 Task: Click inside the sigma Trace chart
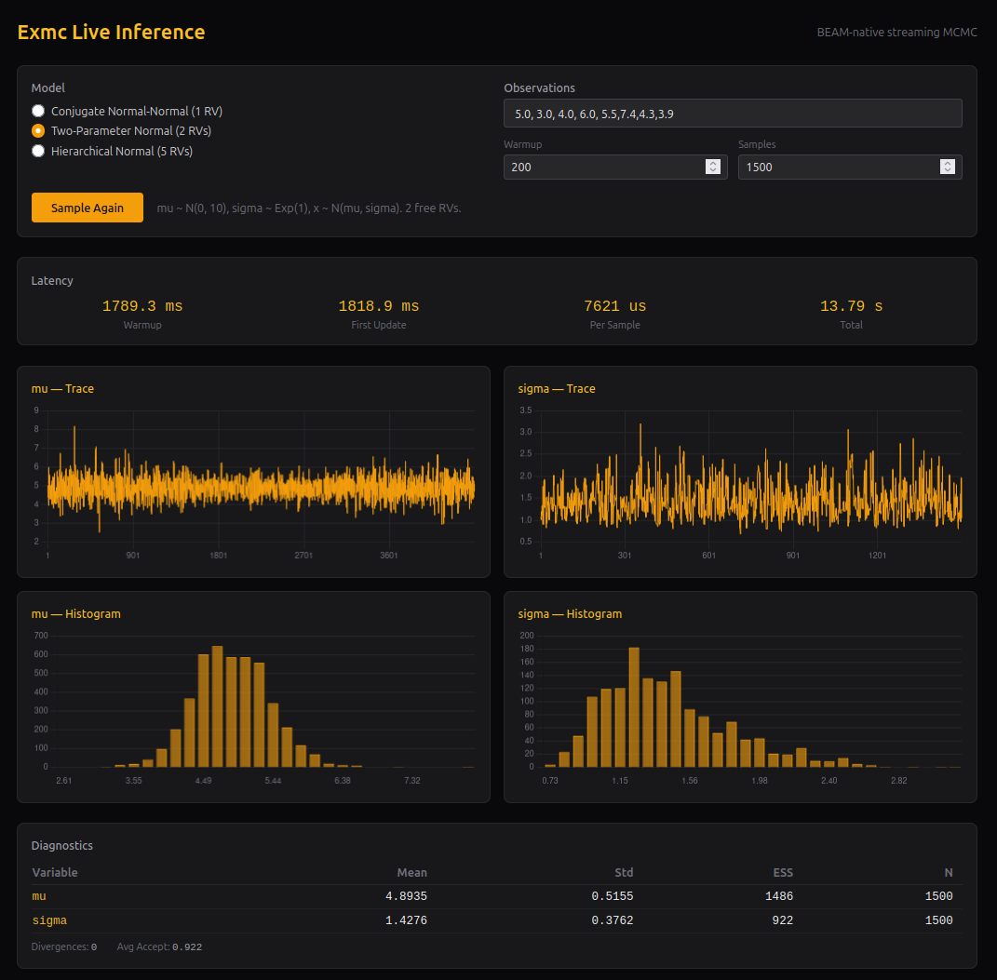click(750, 484)
